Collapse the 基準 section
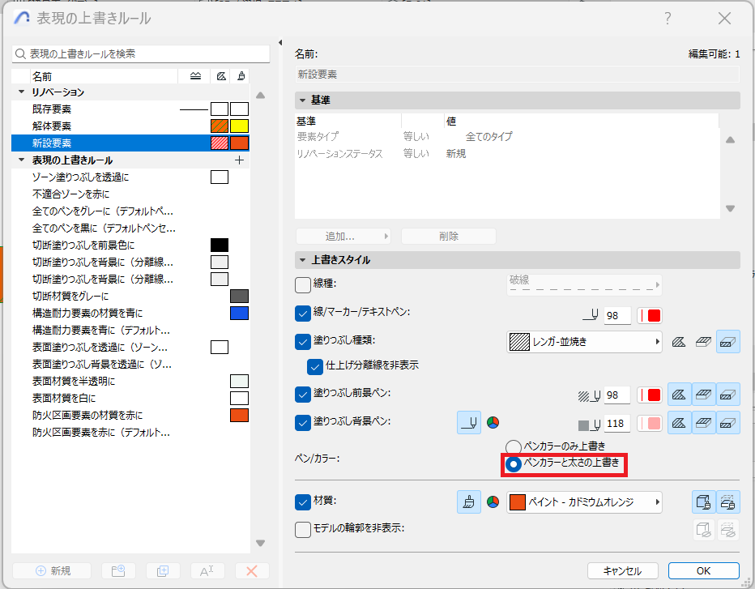This screenshot has width=755, height=589. [x=302, y=100]
